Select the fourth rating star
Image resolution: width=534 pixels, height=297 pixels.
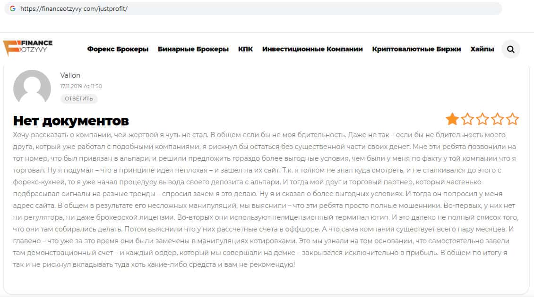(497, 119)
